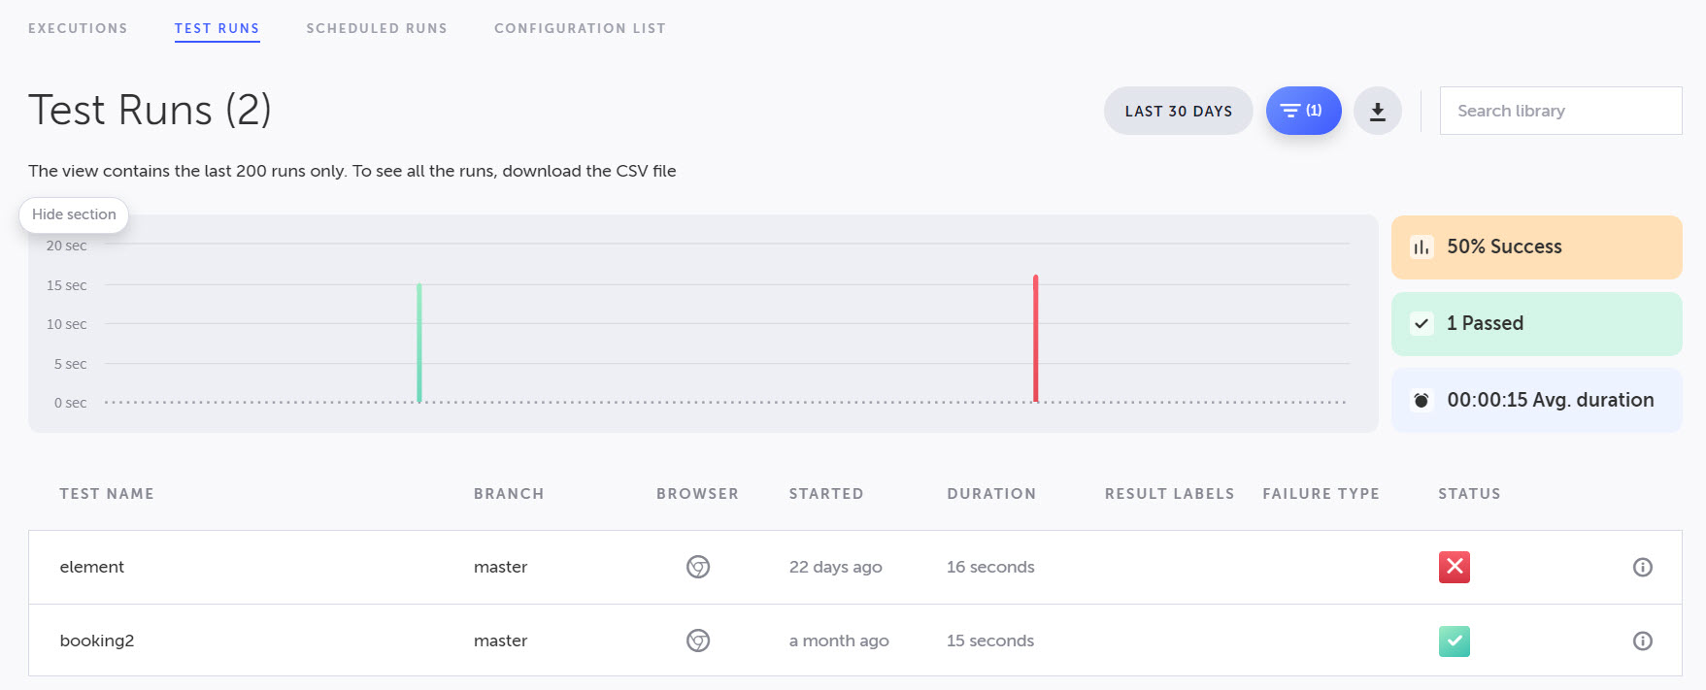This screenshot has height=690, width=1706.
Task: Click the red failed status icon for element
Action: pos(1454,567)
